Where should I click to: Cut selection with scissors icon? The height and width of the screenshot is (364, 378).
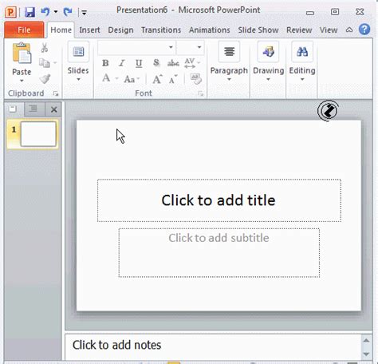tap(45, 48)
